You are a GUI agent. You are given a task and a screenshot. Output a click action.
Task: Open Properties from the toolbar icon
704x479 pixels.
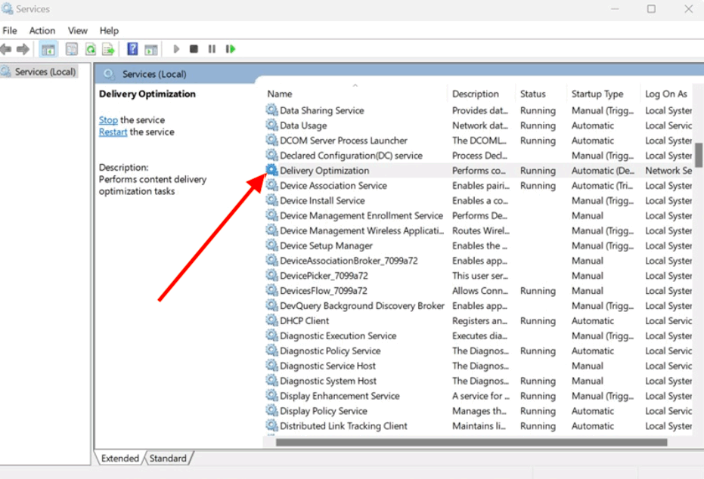tap(72, 49)
